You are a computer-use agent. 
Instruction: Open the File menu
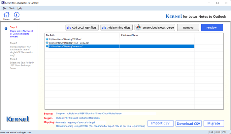point(5,8)
